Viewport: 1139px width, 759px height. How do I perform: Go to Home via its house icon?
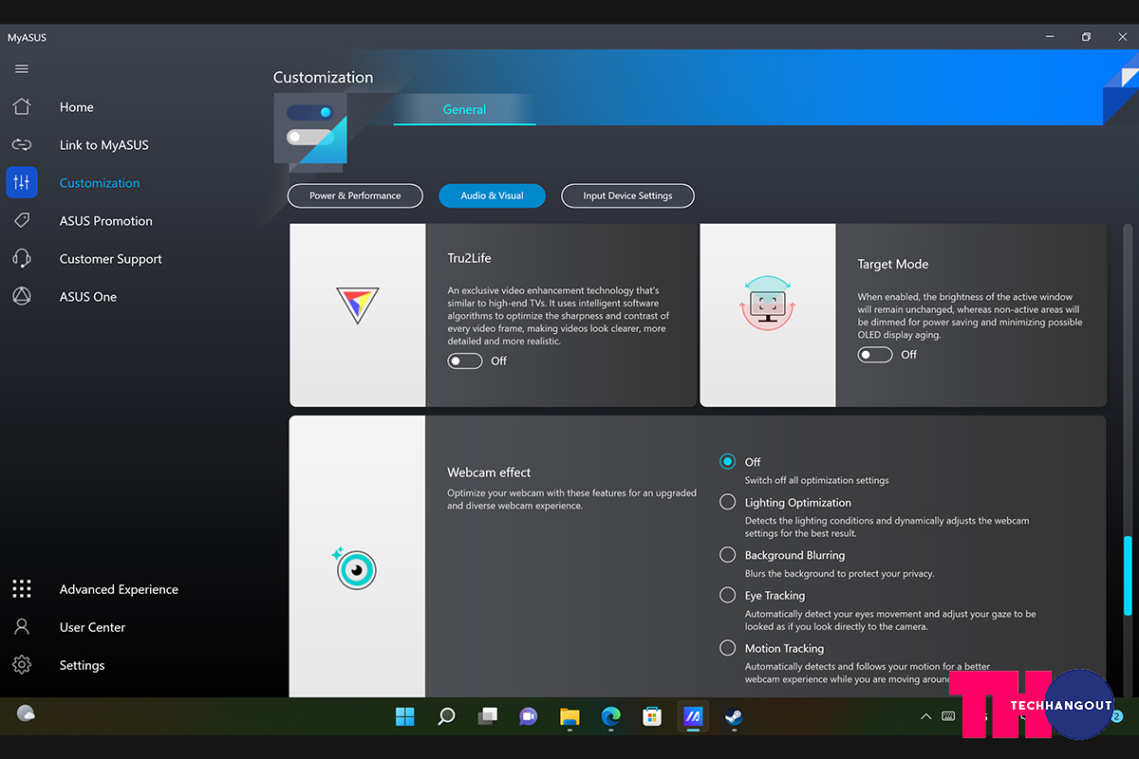(22, 107)
